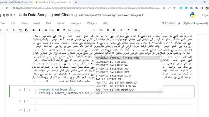
Task: Open the Help menu
Action: [x=105, y=23]
